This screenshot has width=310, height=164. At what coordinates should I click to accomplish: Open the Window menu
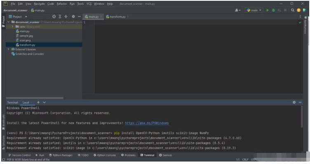[99, 4]
